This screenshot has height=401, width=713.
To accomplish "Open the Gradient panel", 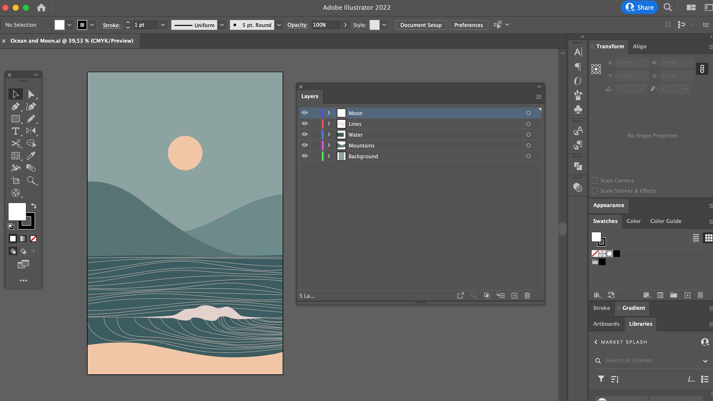I will [634, 308].
